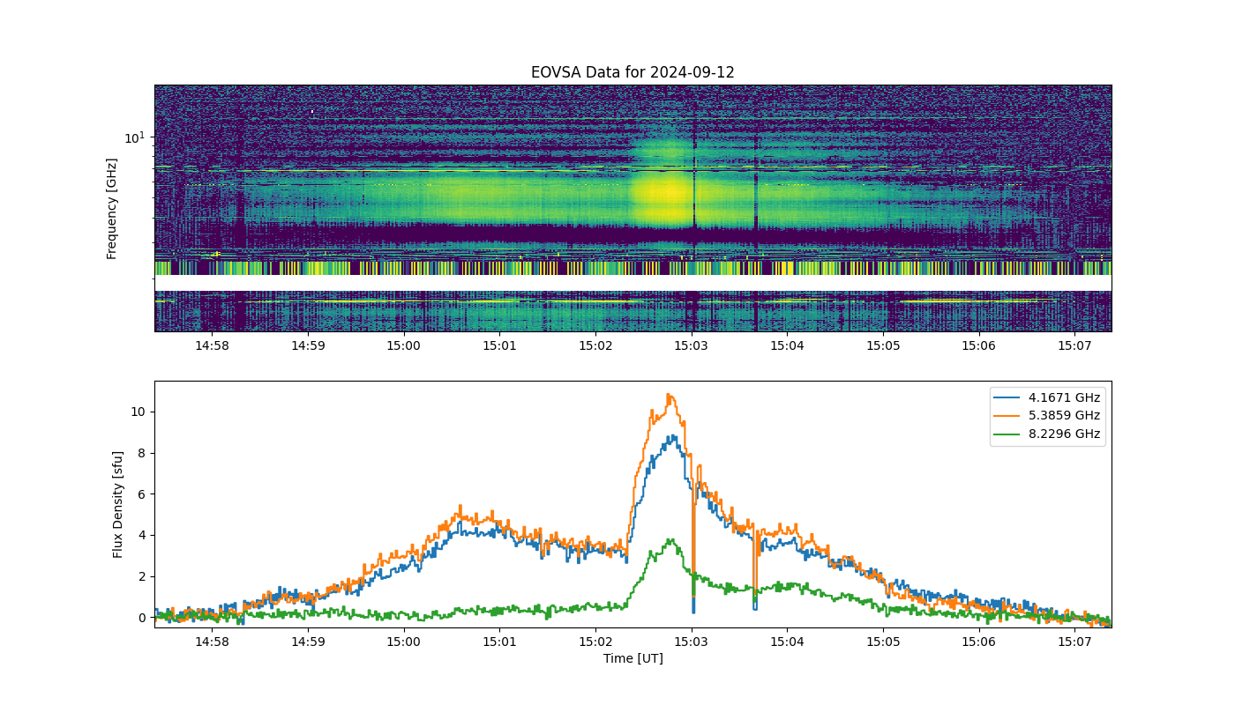This screenshot has height=705, width=1235.
Task: Click the '4' tick on the flux density axis
Action: [143, 535]
